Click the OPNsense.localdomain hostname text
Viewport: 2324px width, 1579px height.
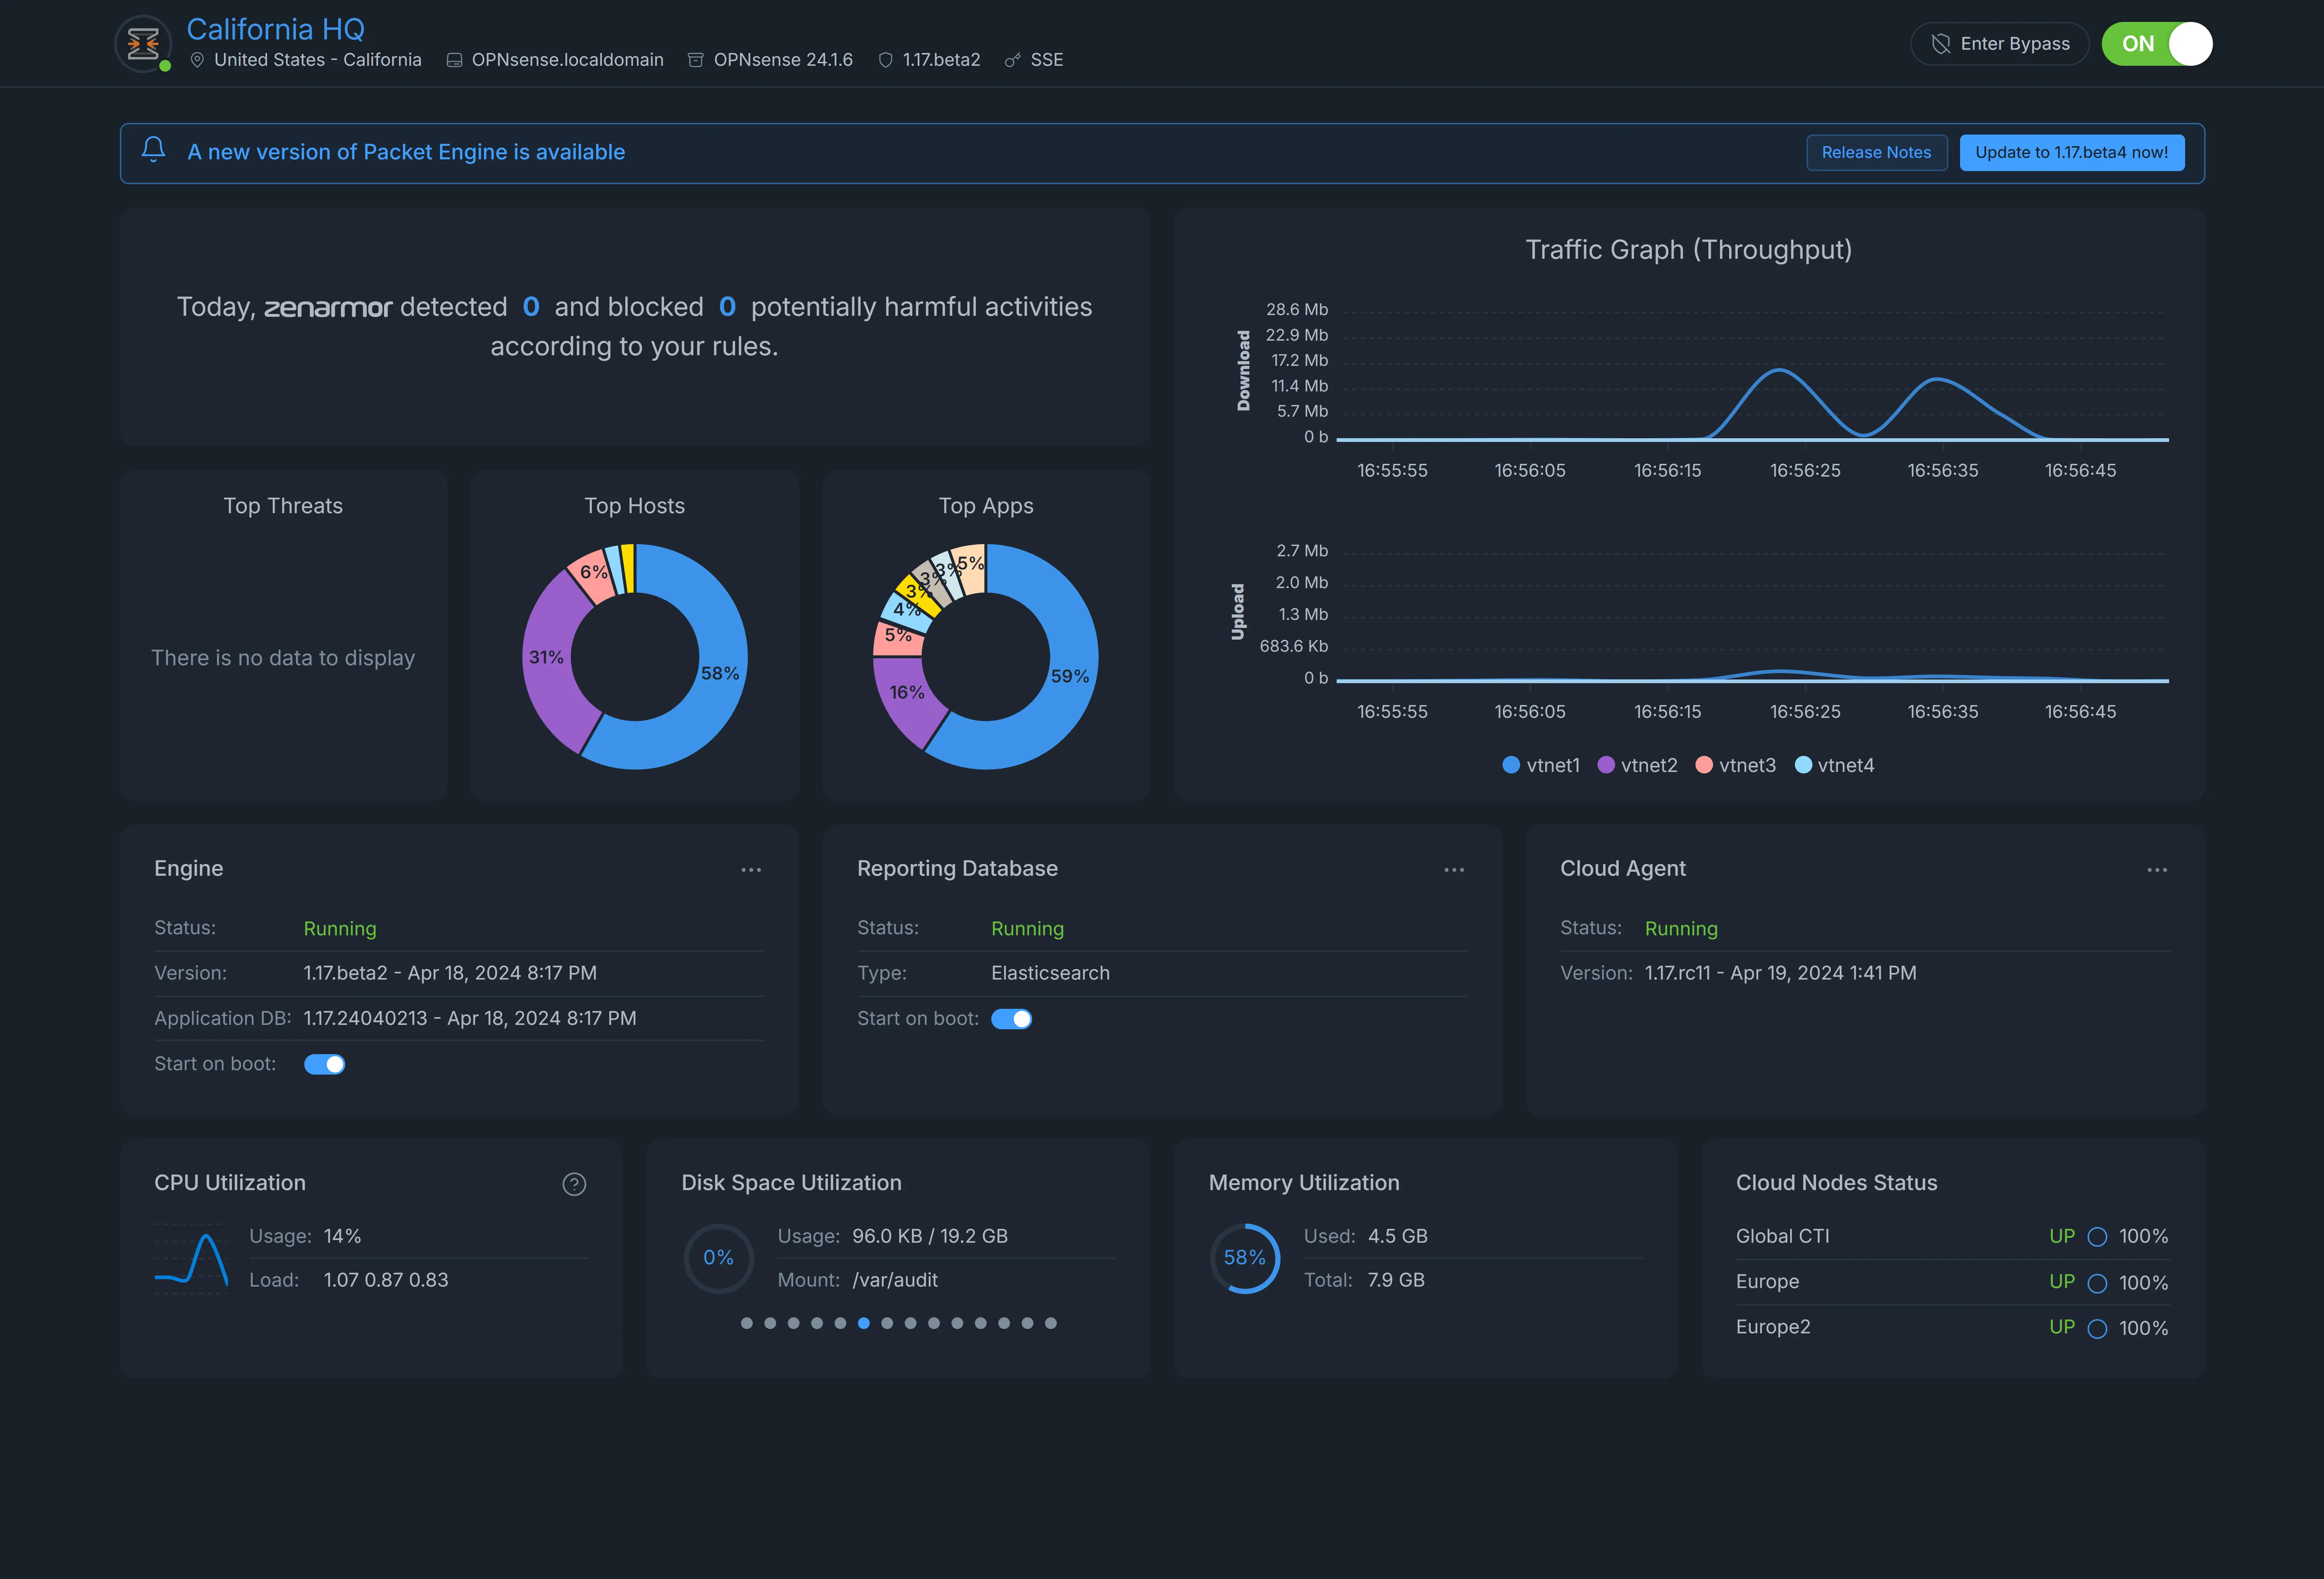(x=567, y=60)
